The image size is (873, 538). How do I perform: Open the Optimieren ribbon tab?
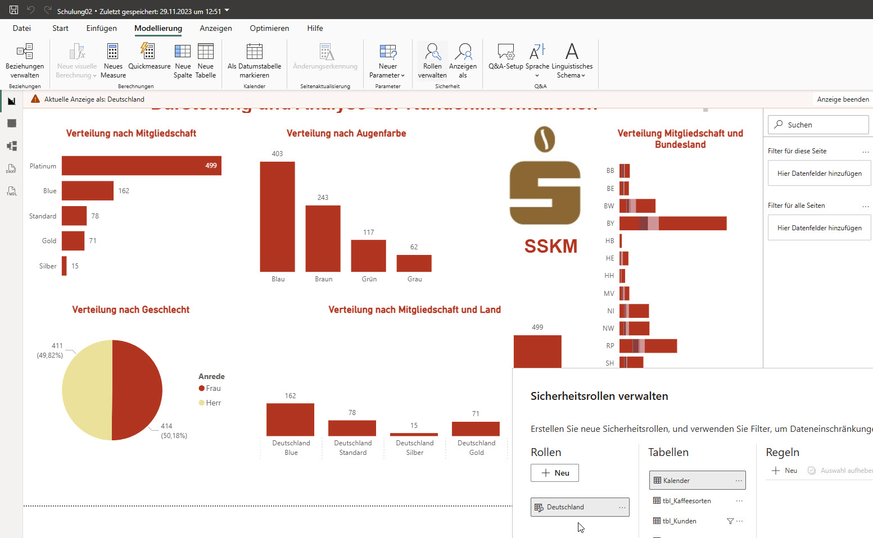coord(269,28)
